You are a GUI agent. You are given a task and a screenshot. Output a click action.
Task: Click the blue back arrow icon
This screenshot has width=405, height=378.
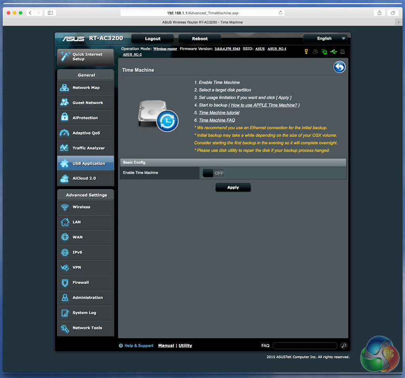tap(339, 67)
